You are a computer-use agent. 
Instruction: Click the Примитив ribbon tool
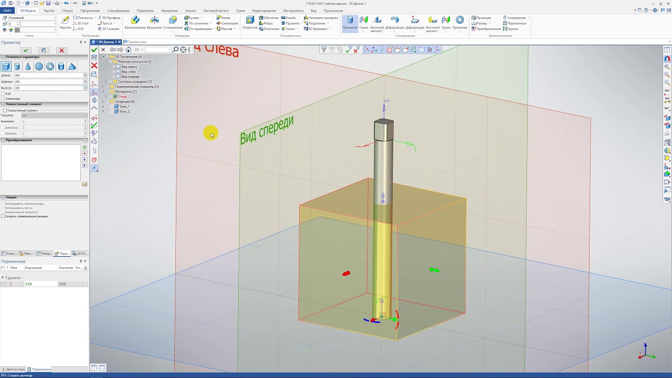pos(350,23)
